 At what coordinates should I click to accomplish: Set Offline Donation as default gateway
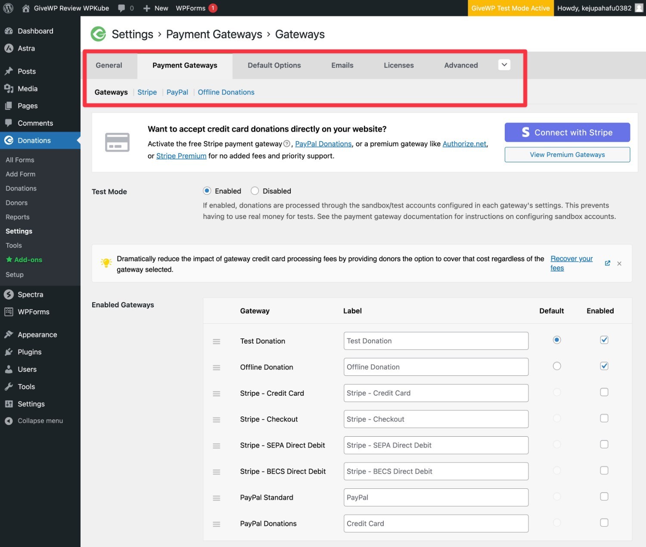pyautogui.click(x=557, y=366)
